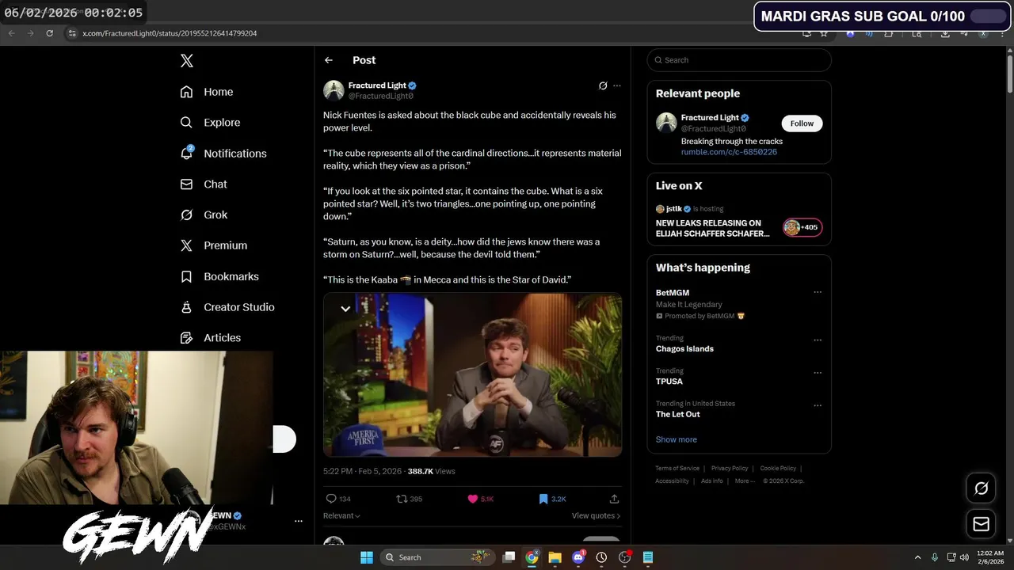This screenshot has height=570, width=1014.
Task: Open Grok in the sidebar
Action: 204,215
